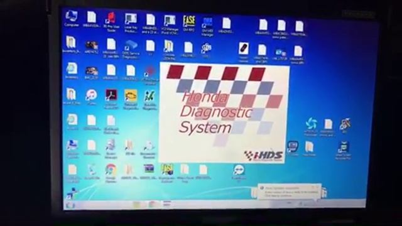
Task: Launch the blue aperture swirl shortcut
Action: click(x=311, y=127)
